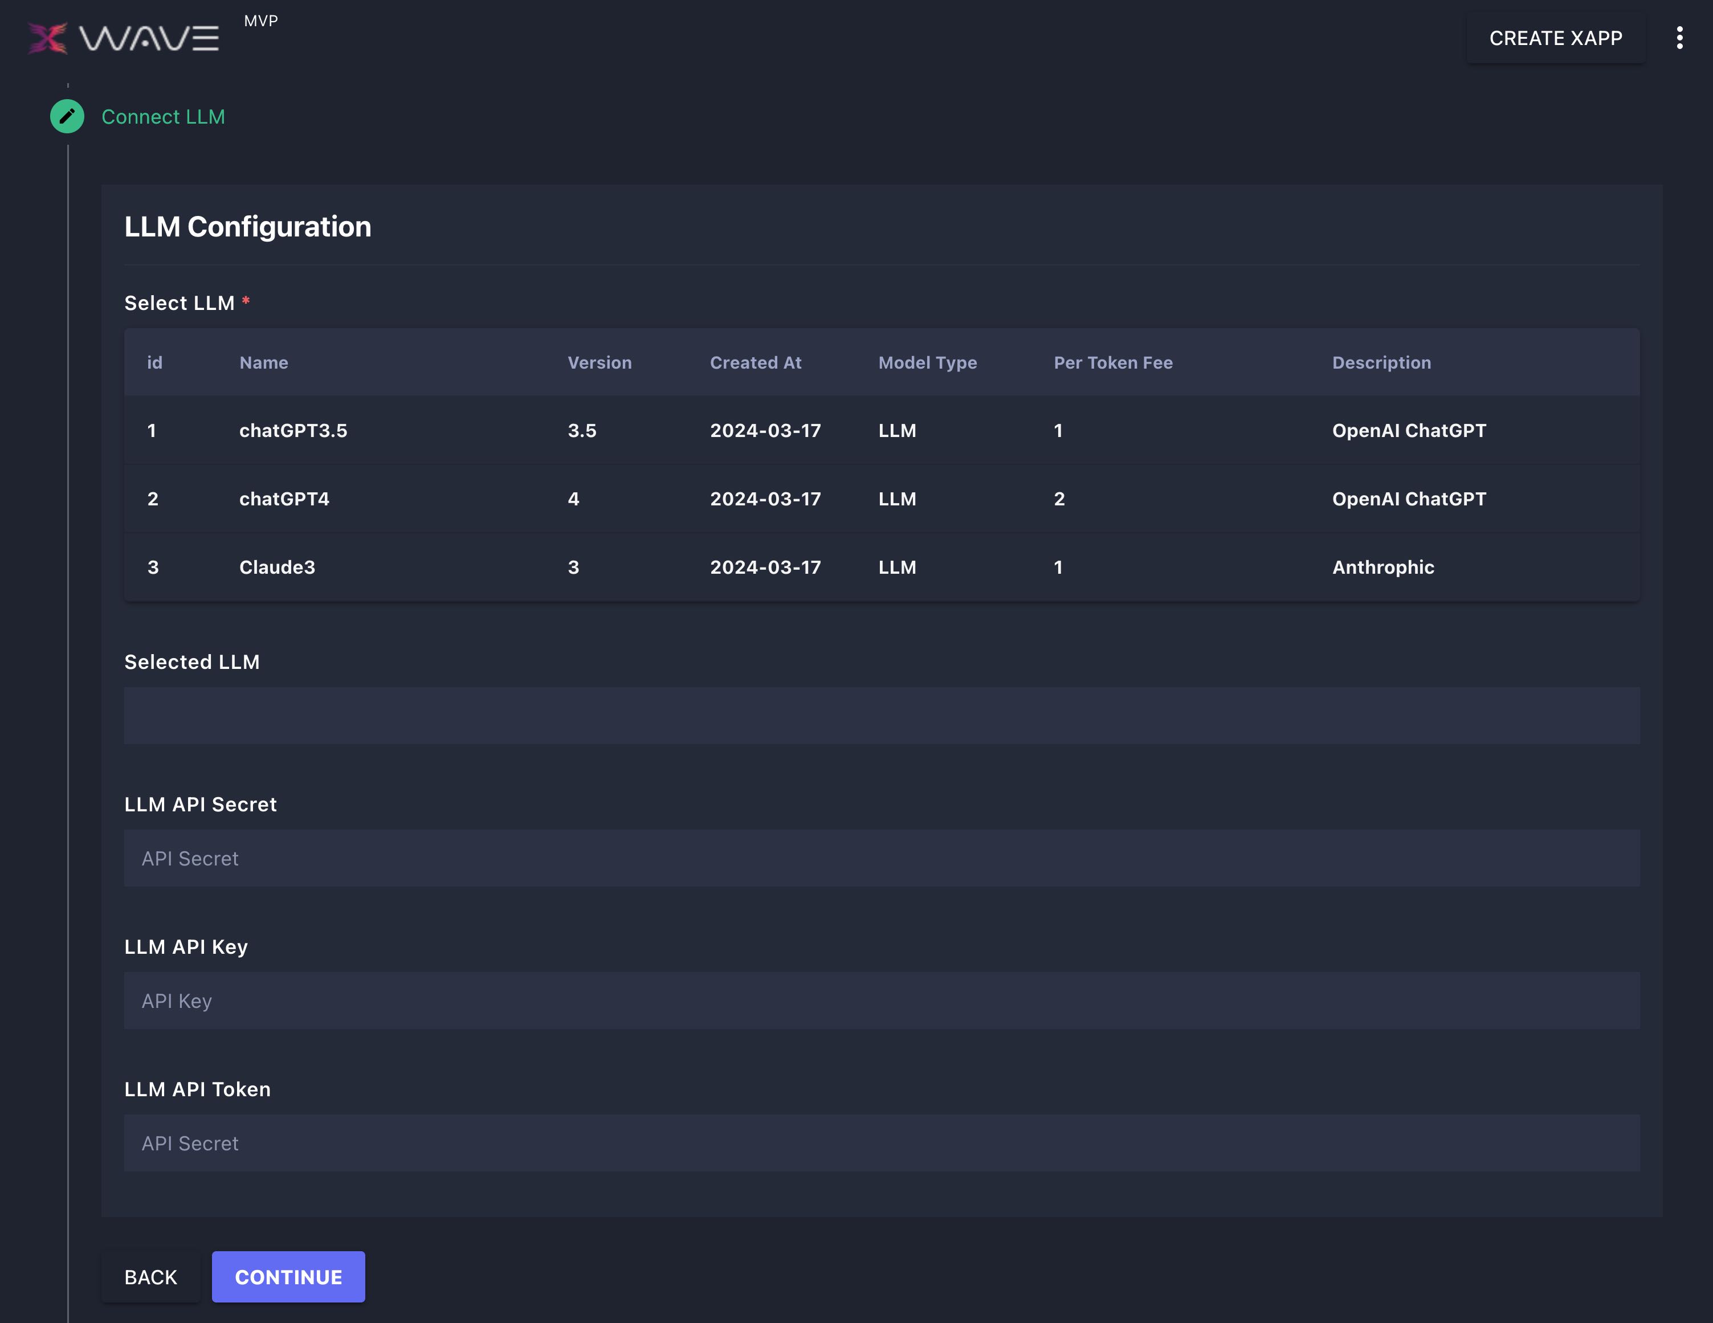Click the XWAVE logo

tap(123, 38)
